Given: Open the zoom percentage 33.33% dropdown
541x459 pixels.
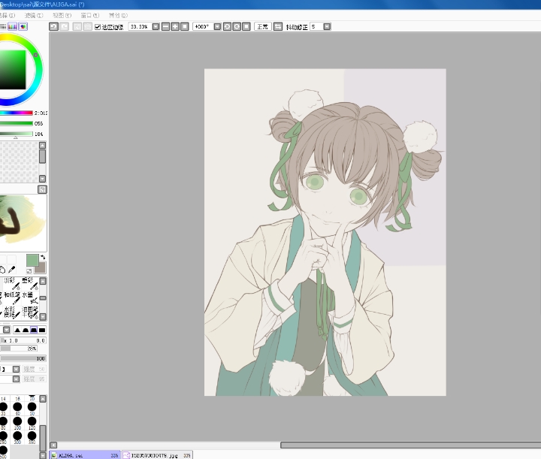Looking at the screenshot, I should [x=156, y=26].
